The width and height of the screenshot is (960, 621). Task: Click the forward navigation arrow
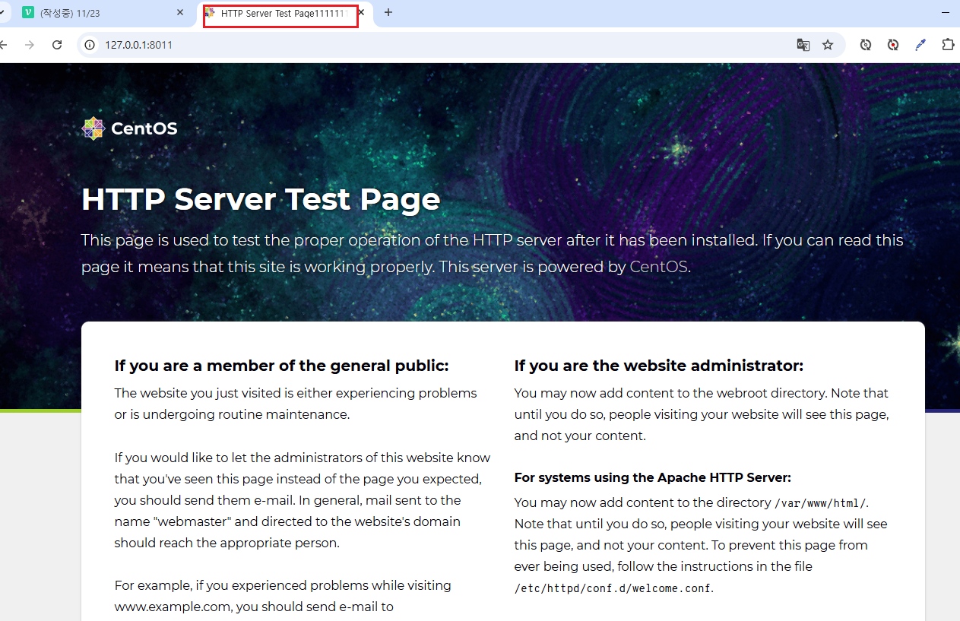30,45
